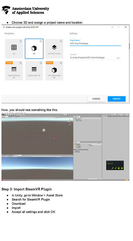Click the Pause button in Unity toolbar
This screenshot has height=241, width=133.
click(x=65, y=114)
